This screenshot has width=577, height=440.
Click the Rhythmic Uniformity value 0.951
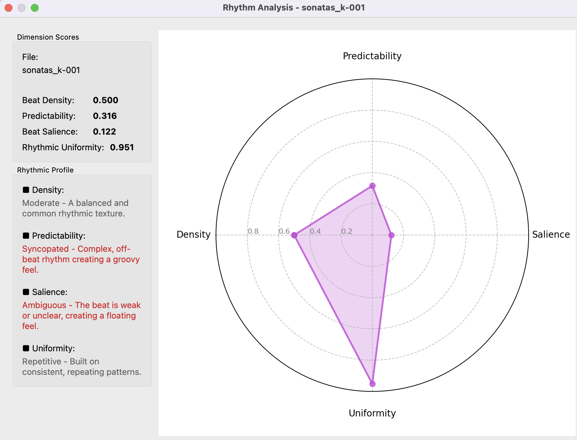pyautogui.click(x=122, y=147)
